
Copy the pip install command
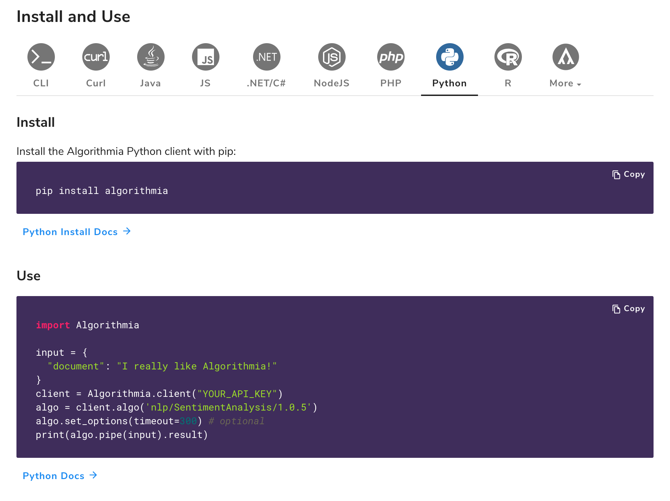(x=629, y=174)
